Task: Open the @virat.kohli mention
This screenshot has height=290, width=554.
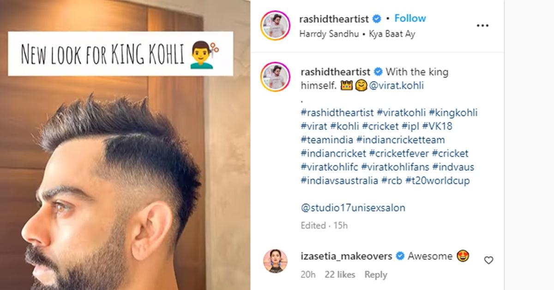Action: click(396, 86)
